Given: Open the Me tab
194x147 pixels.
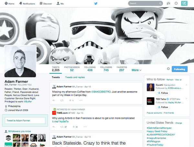Looking at the screenshot, I should pyautogui.click(x=60, y=4).
